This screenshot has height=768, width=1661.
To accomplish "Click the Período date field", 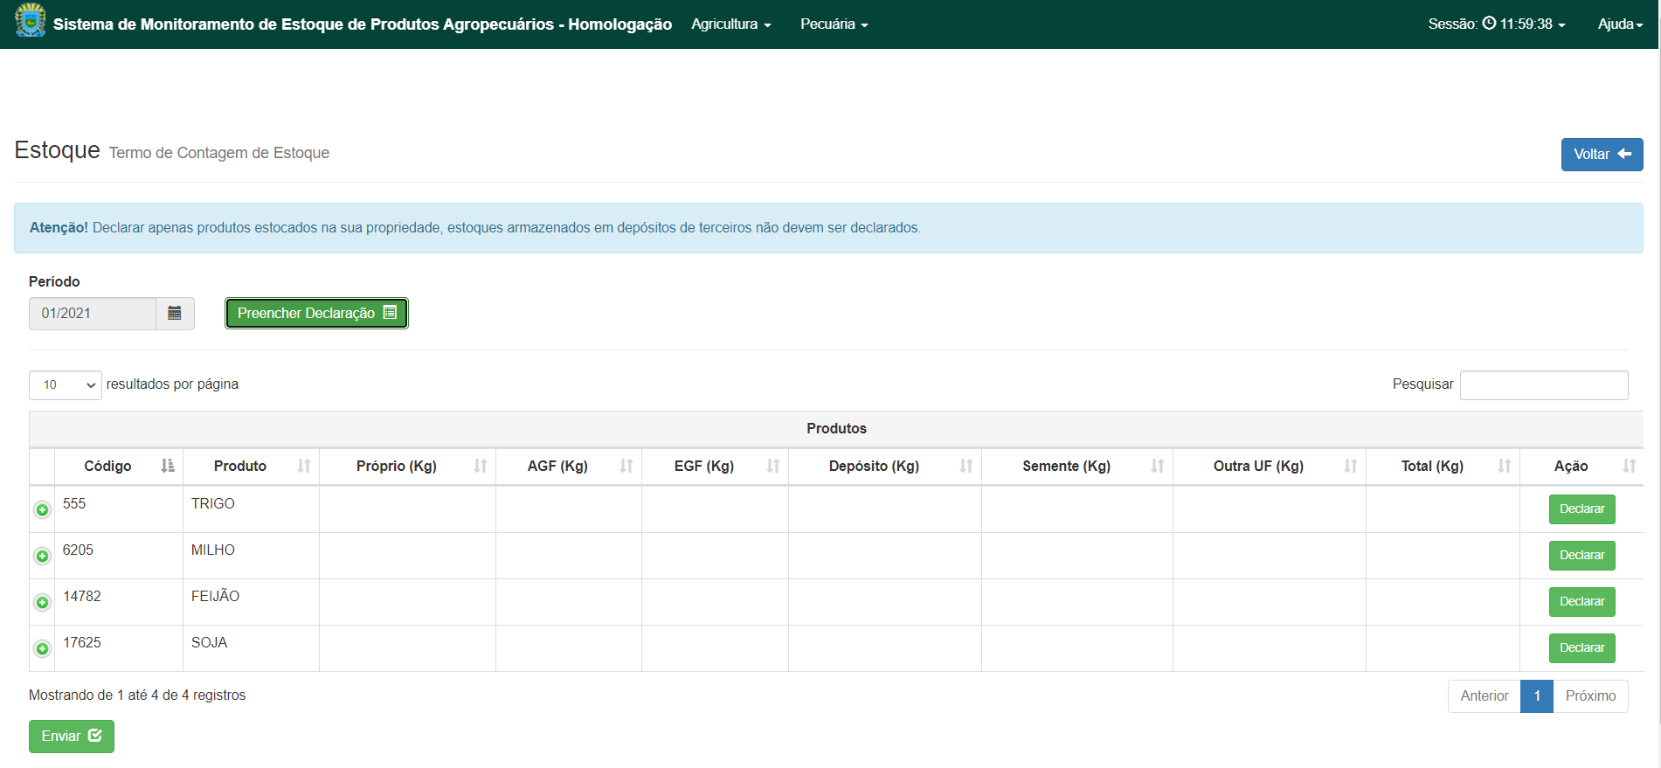I will [x=93, y=314].
